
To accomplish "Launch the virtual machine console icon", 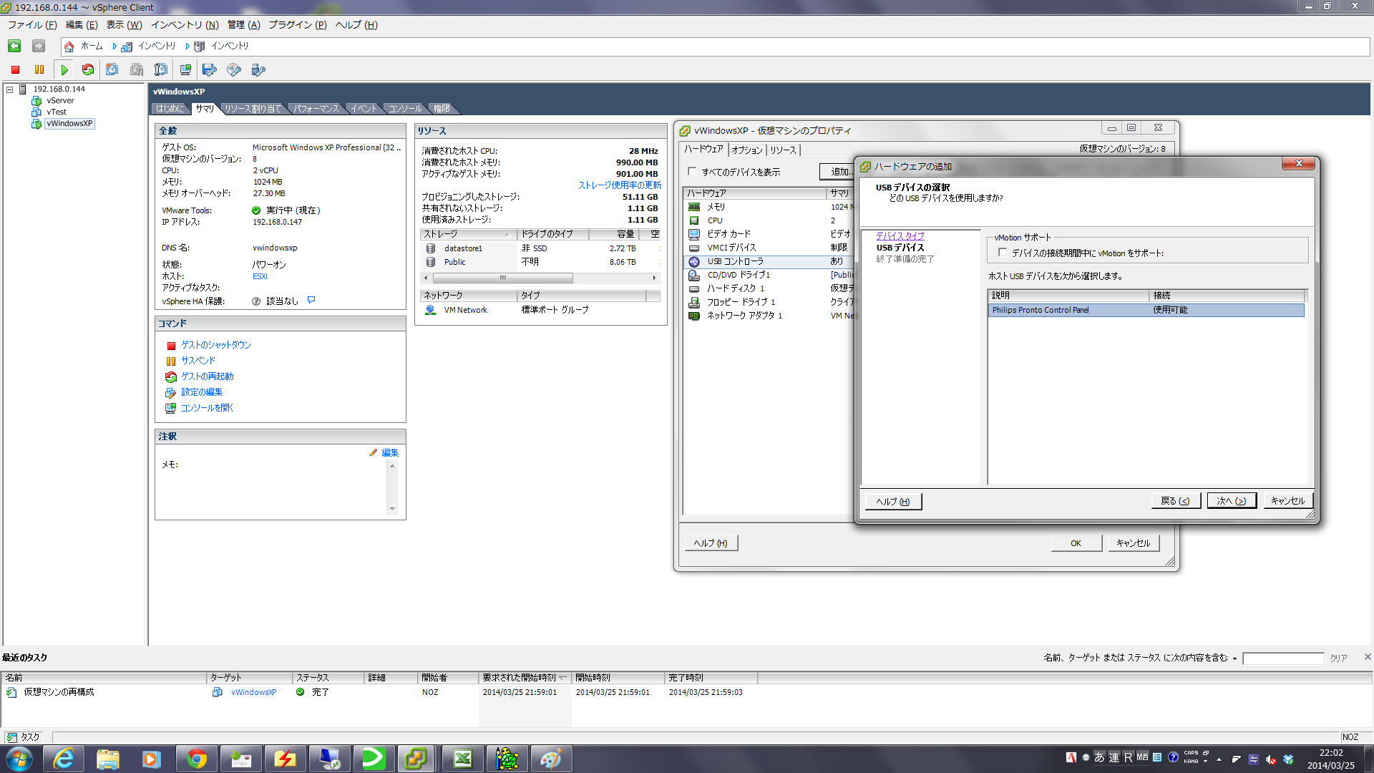I will [x=185, y=69].
